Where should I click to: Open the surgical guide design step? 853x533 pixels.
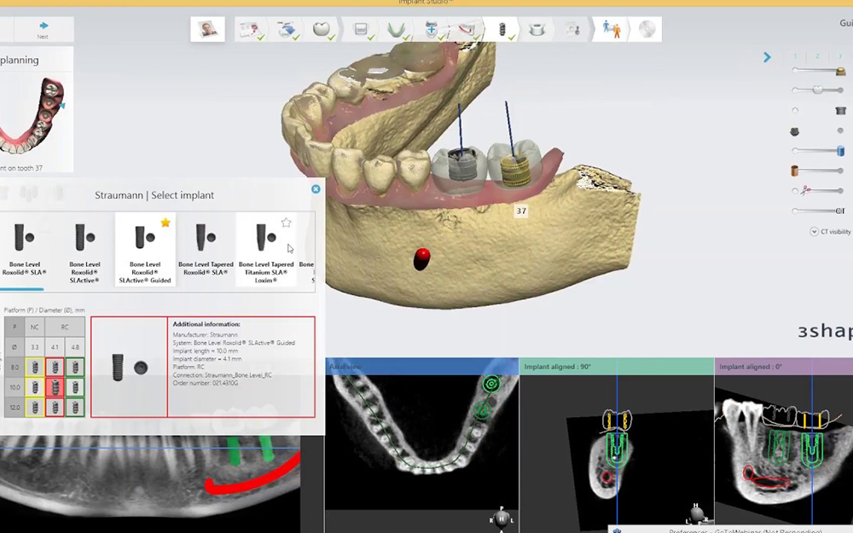point(537,29)
